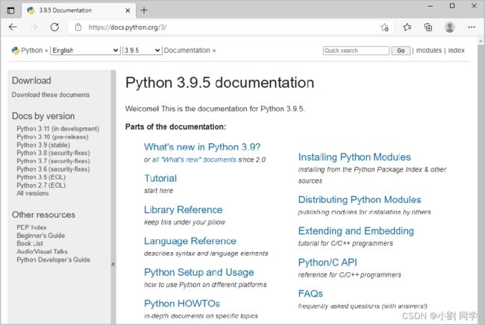Click the forward navigation arrow
The height and width of the screenshot is (325, 485).
coord(34,27)
